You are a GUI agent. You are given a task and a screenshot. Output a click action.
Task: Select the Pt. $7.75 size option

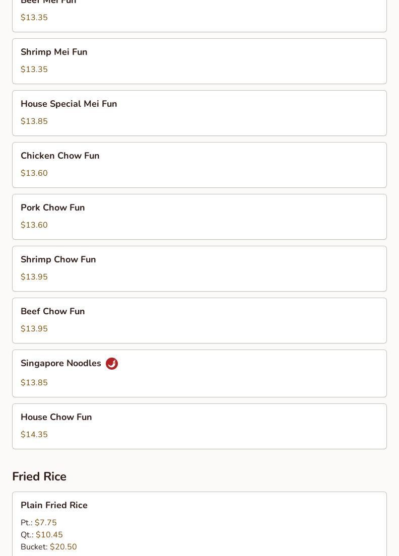click(39, 523)
